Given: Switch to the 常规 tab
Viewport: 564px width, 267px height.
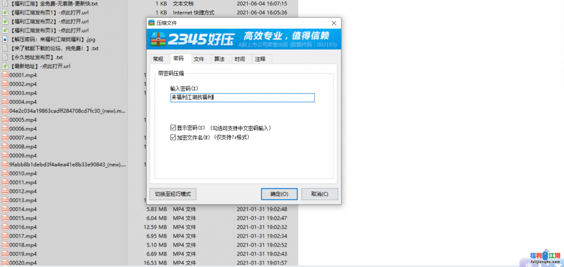Looking at the screenshot, I should point(158,59).
